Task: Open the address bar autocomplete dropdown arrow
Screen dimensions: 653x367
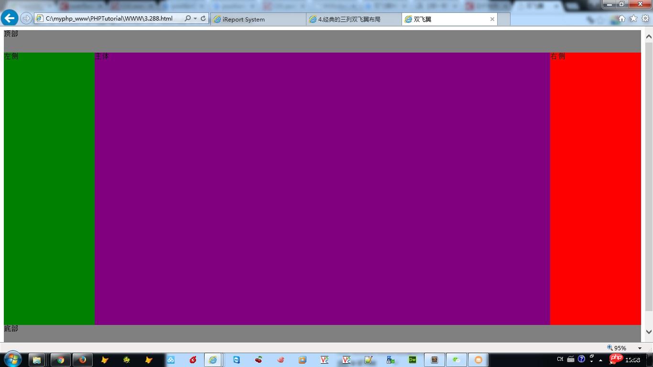Action: coord(195,19)
